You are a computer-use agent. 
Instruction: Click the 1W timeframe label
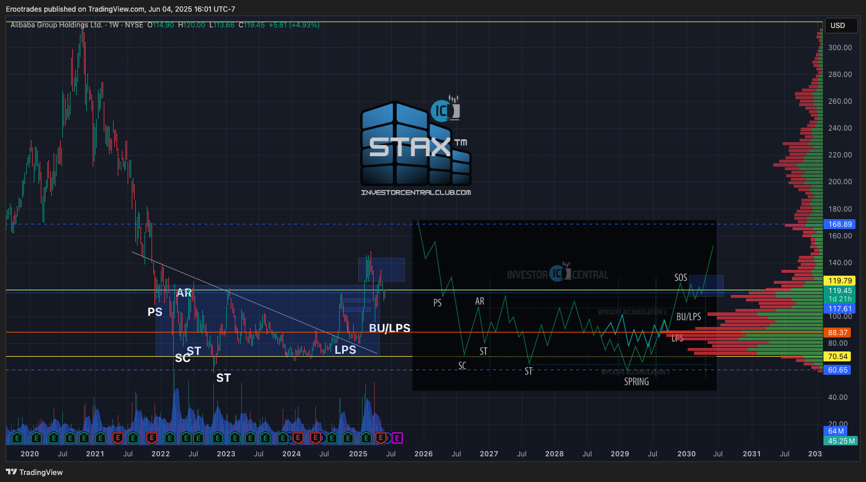click(x=114, y=25)
